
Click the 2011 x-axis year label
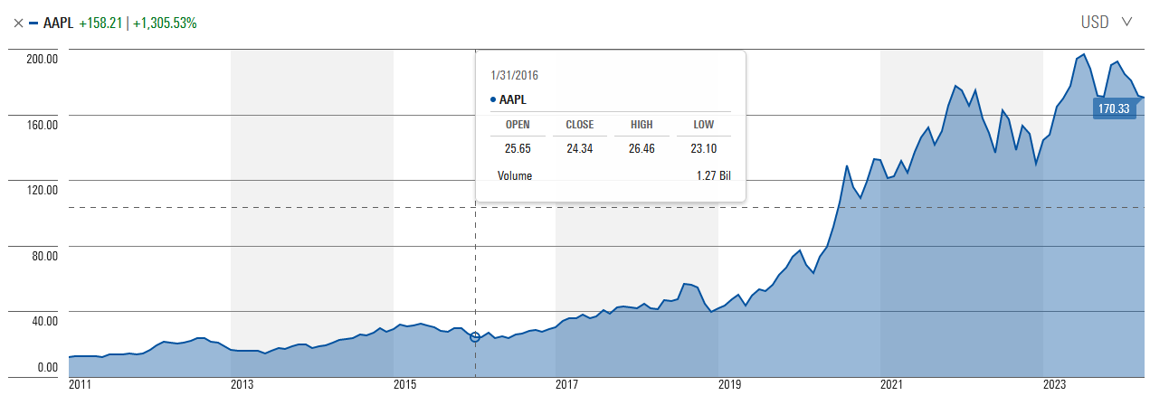point(81,385)
